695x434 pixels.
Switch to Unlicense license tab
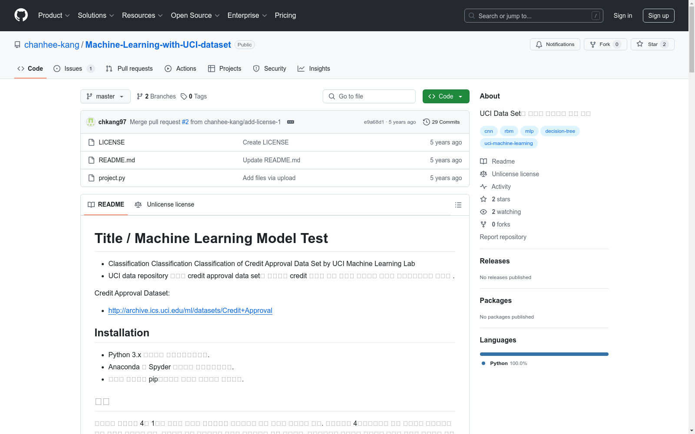[164, 204]
